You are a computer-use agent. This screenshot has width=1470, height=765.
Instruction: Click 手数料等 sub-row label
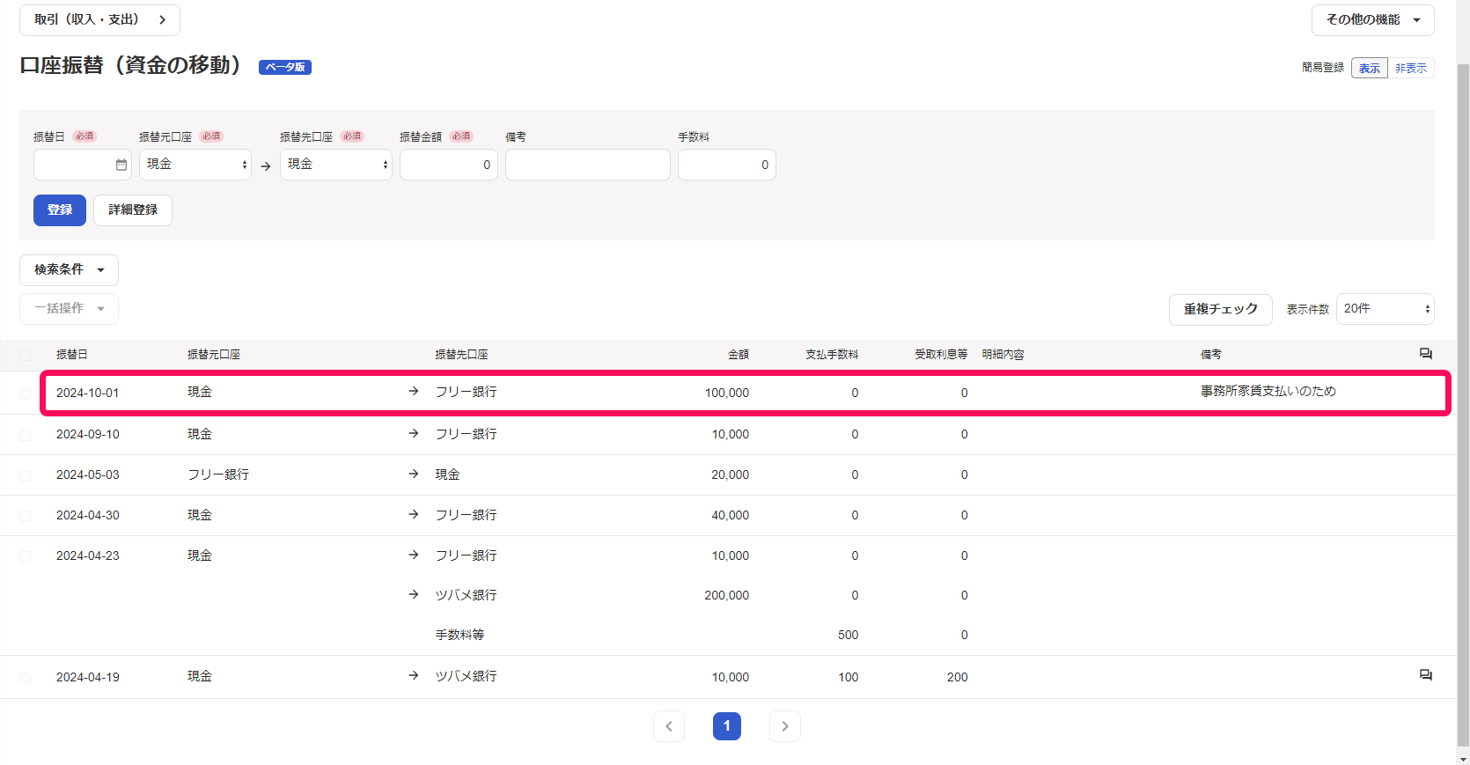point(459,635)
